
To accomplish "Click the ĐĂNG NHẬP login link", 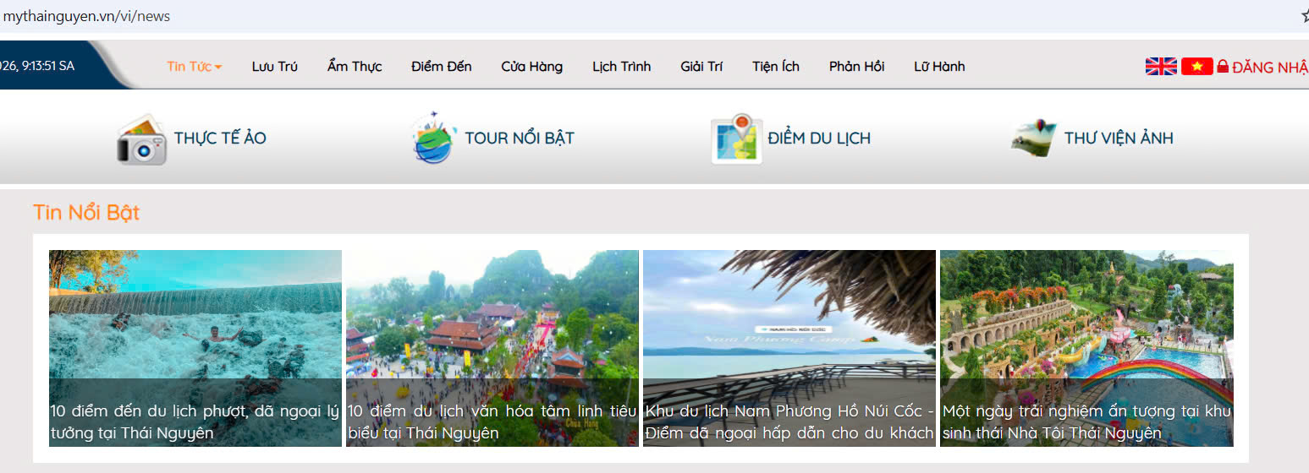I will point(1269,68).
